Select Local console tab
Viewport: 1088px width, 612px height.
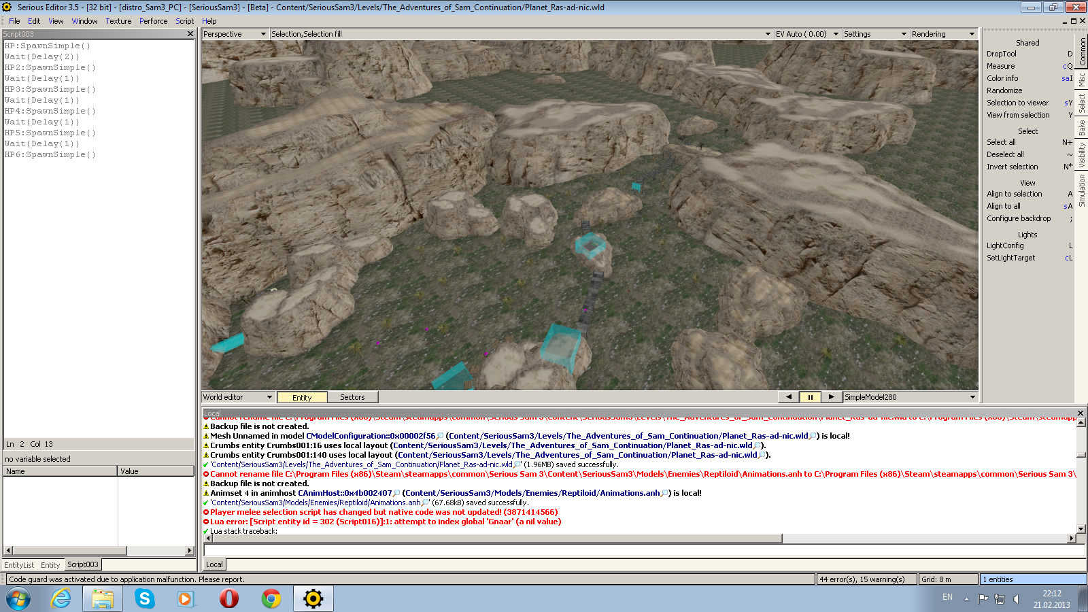tap(214, 564)
